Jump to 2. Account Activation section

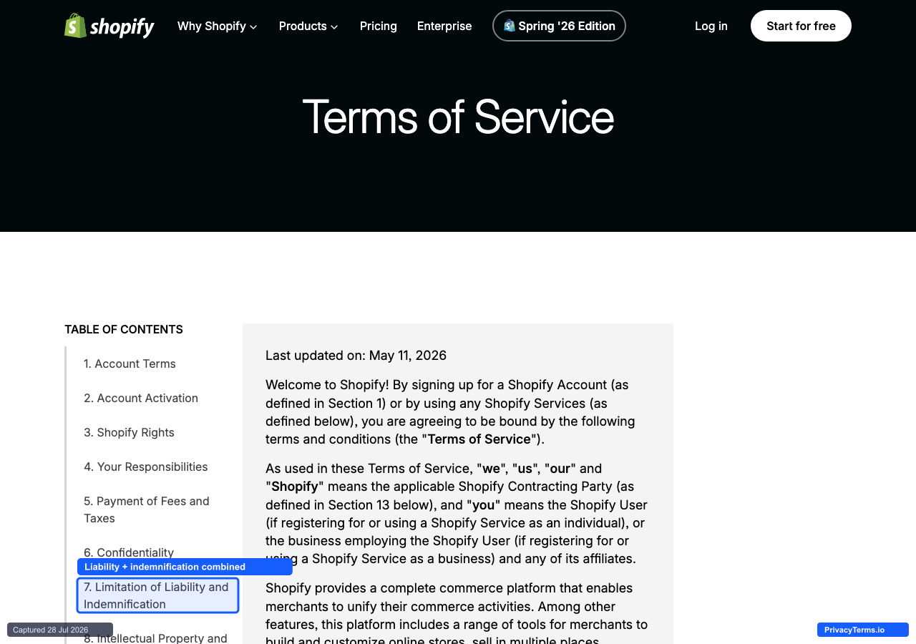[141, 398]
